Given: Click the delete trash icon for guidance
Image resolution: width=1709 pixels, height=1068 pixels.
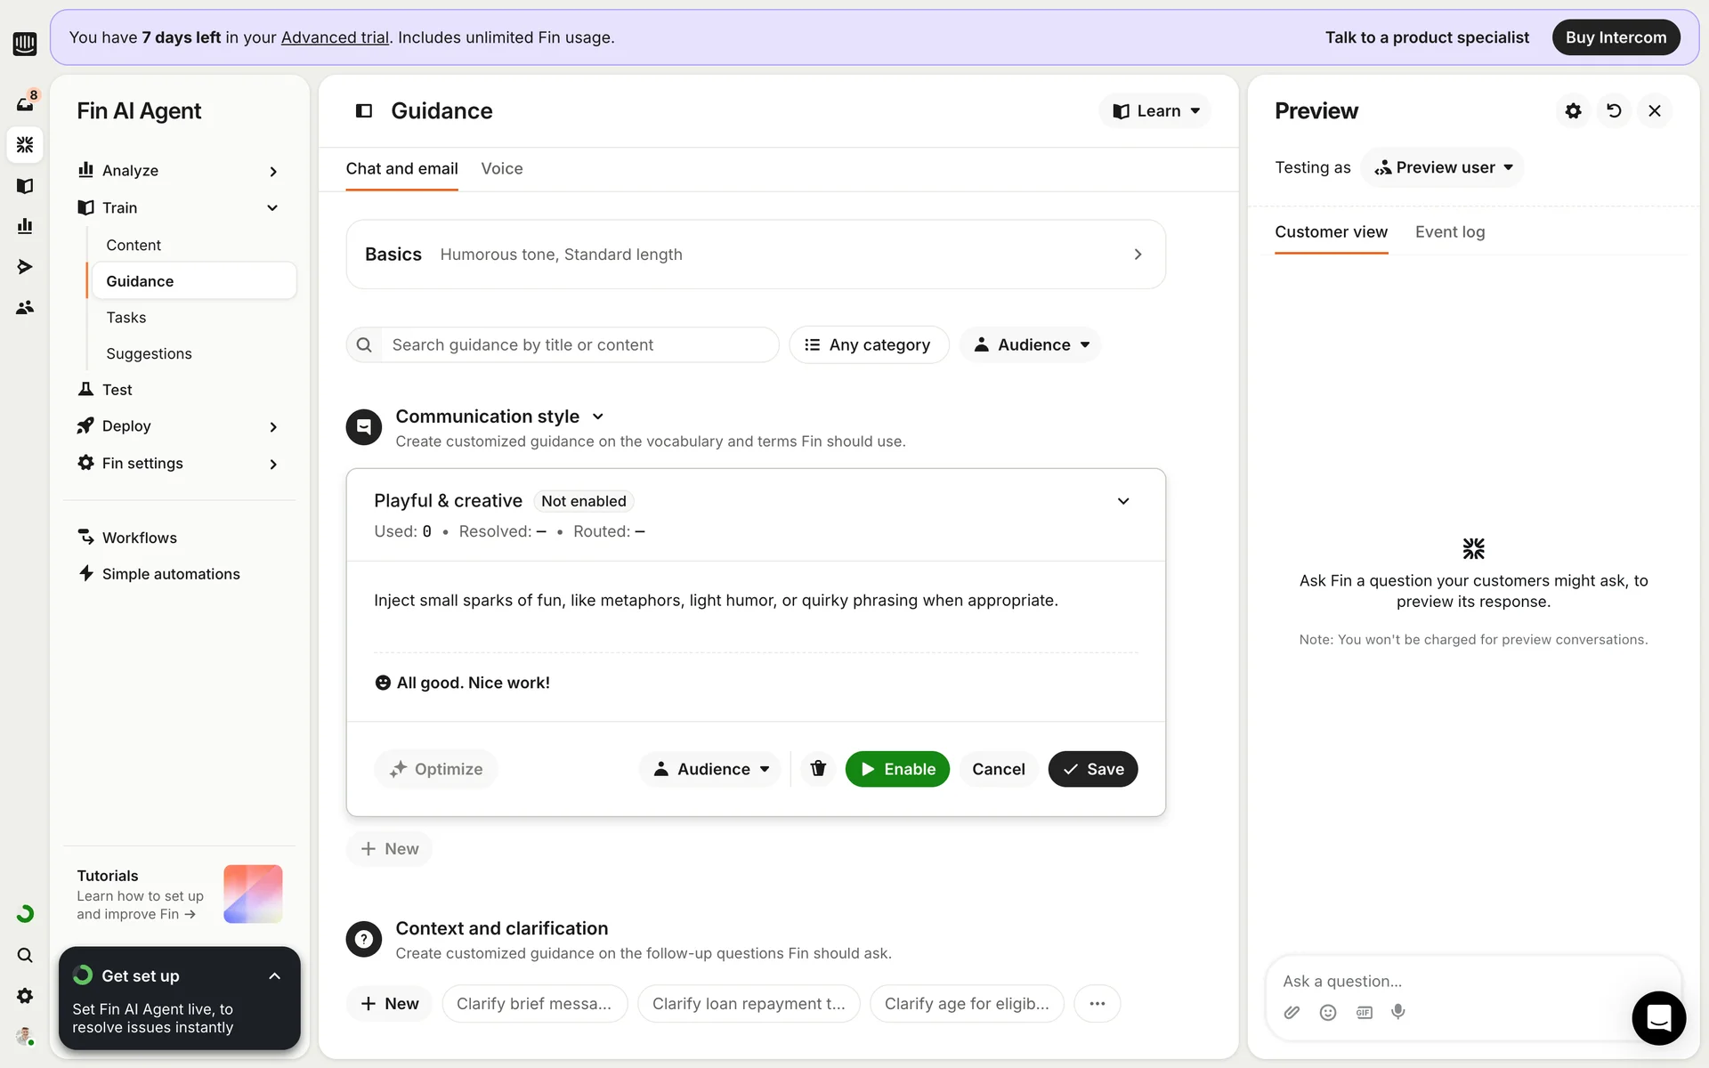Looking at the screenshot, I should 818,769.
